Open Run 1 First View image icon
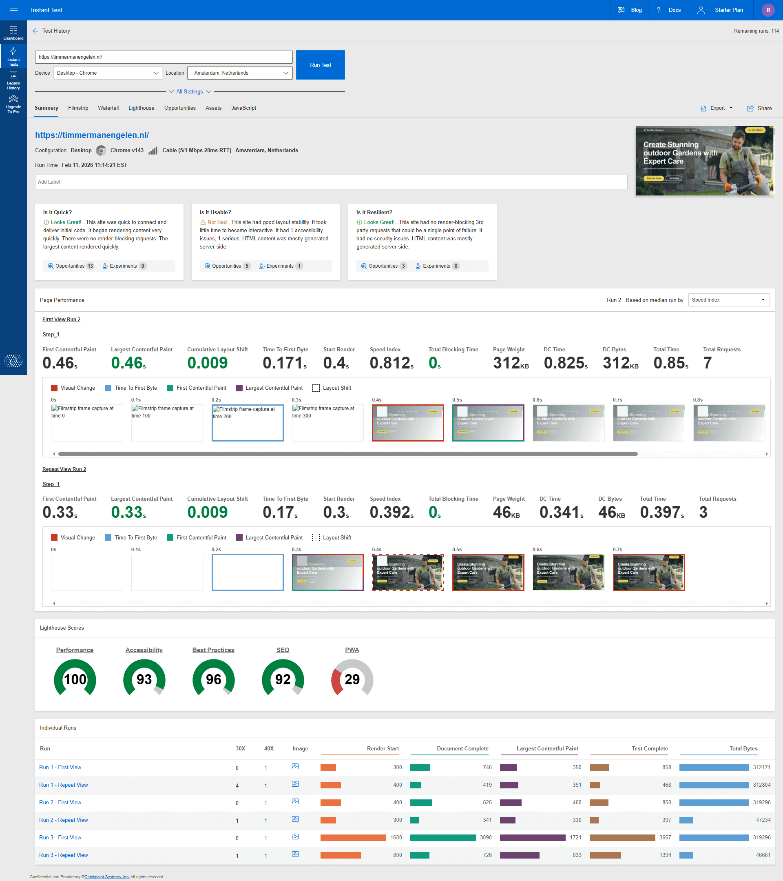The height and width of the screenshot is (881, 783). click(x=295, y=767)
